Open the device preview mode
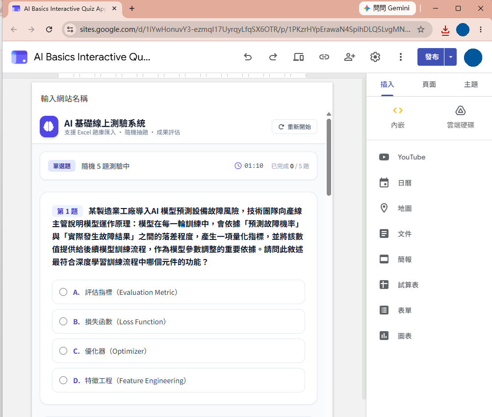The height and width of the screenshot is (417, 492). [x=298, y=57]
